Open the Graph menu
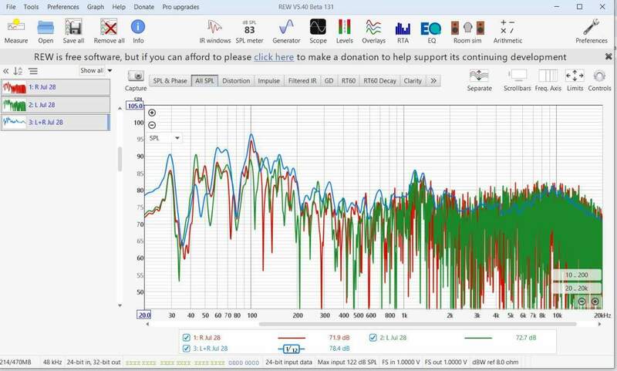 click(96, 7)
